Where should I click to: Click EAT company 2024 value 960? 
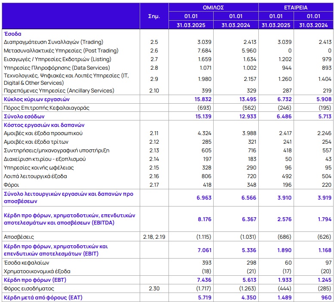(x=326, y=297)
